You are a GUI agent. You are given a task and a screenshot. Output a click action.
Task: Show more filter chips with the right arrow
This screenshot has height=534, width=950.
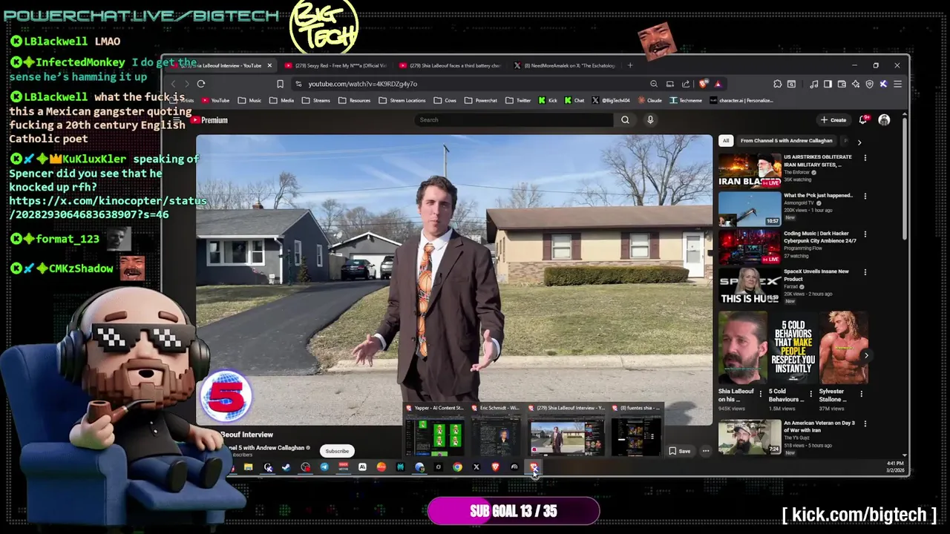pyautogui.click(x=859, y=142)
